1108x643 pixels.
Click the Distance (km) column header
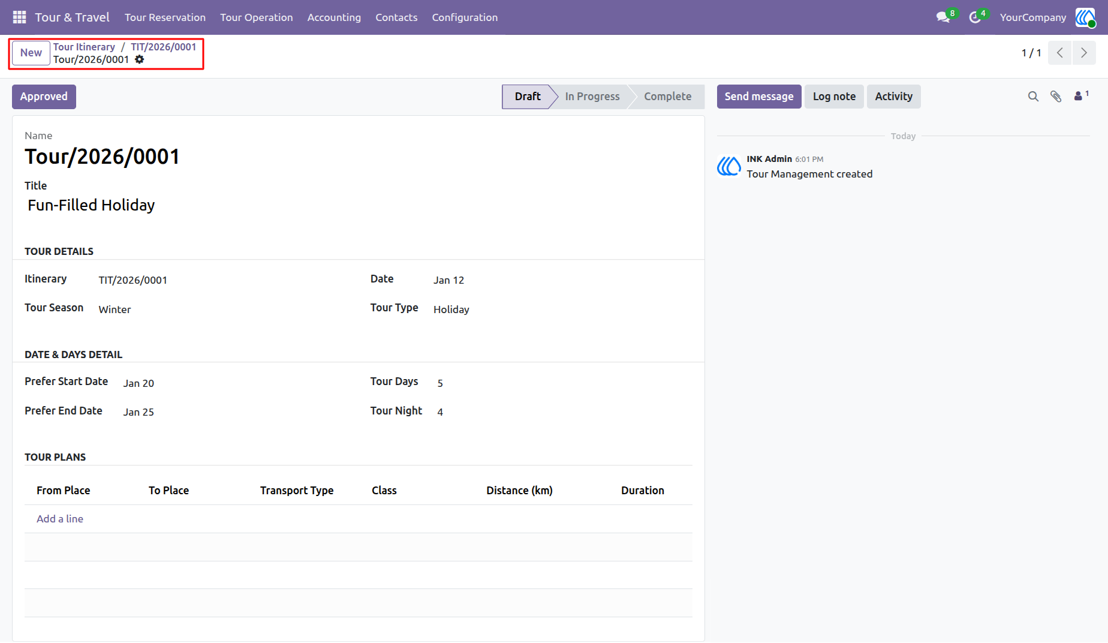coord(519,491)
